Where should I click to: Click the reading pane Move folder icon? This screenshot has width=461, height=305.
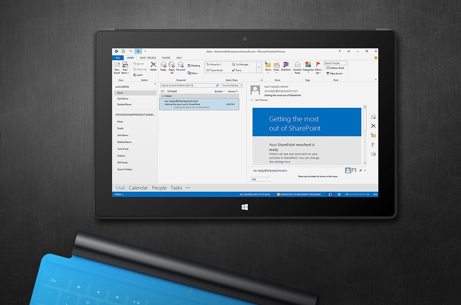(x=373, y=135)
